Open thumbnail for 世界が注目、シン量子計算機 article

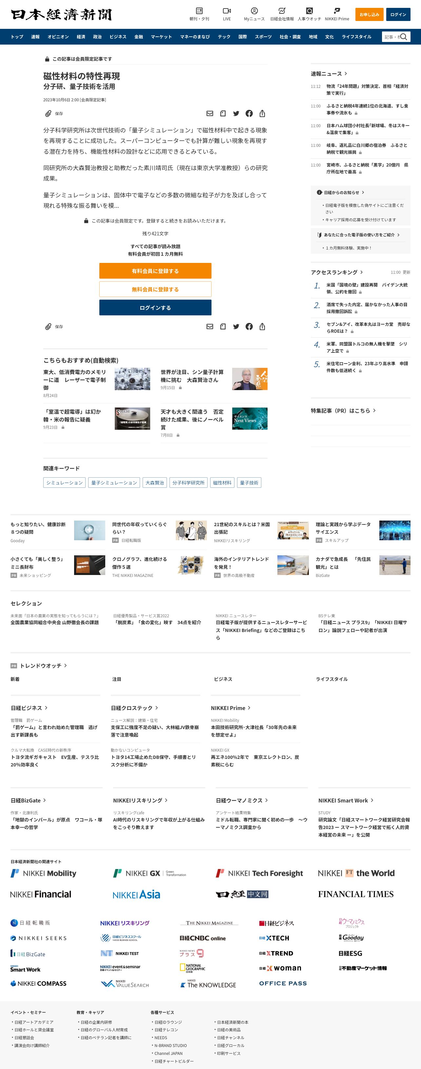250,379
